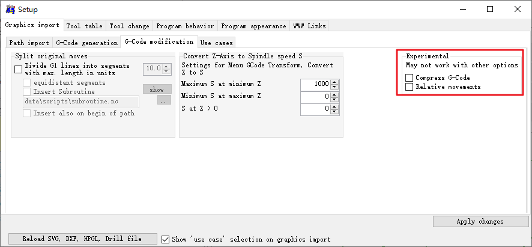This screenshot has height=247, width=532.
Task: Close the Setup window
Action: pyautogui.click(x=518, y=9)
